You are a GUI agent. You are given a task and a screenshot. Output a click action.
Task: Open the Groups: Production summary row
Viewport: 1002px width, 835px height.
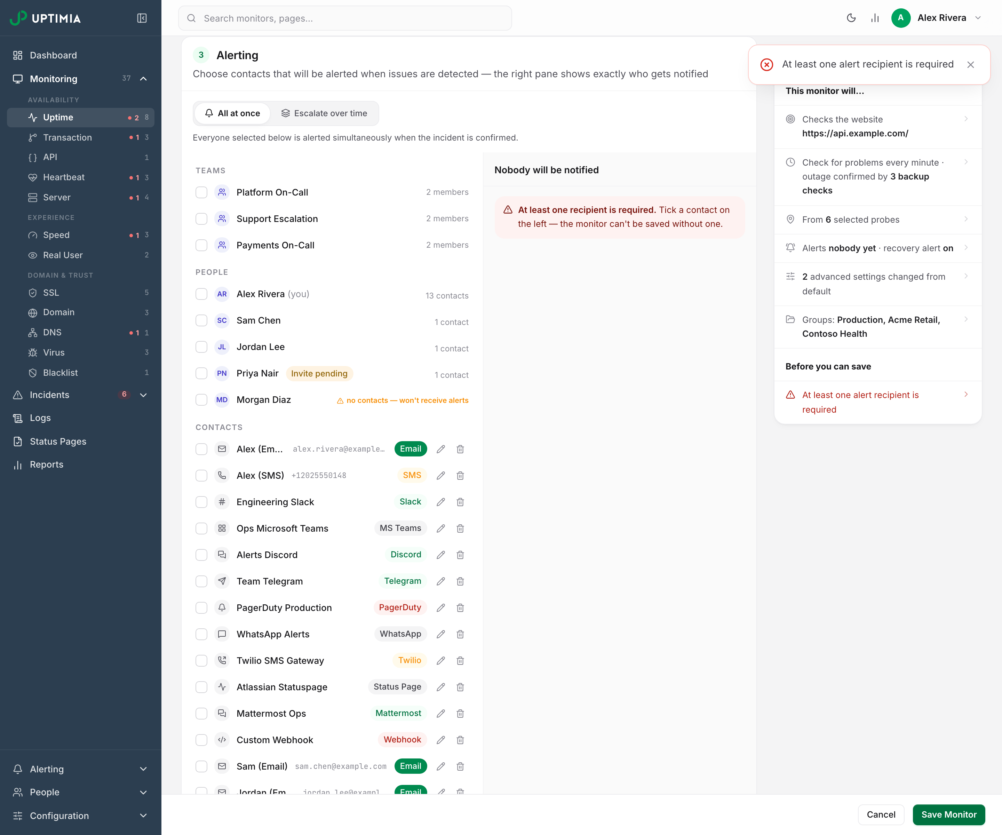pyautogui.click(x=877, y=327)
